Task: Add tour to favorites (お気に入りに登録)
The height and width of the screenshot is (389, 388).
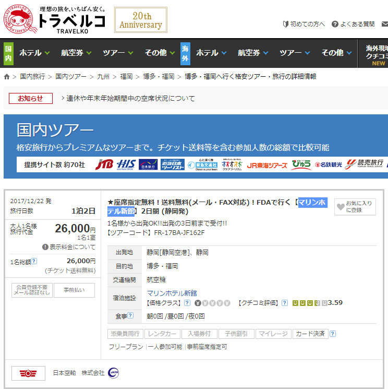Action: (355, 207)
